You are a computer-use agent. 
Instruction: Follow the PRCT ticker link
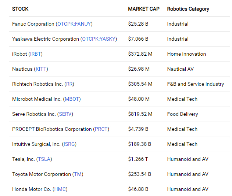[x=101, y=129]
